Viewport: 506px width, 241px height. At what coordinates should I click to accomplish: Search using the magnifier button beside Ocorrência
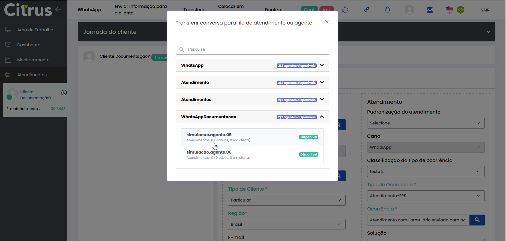click(x=477, y=220)
